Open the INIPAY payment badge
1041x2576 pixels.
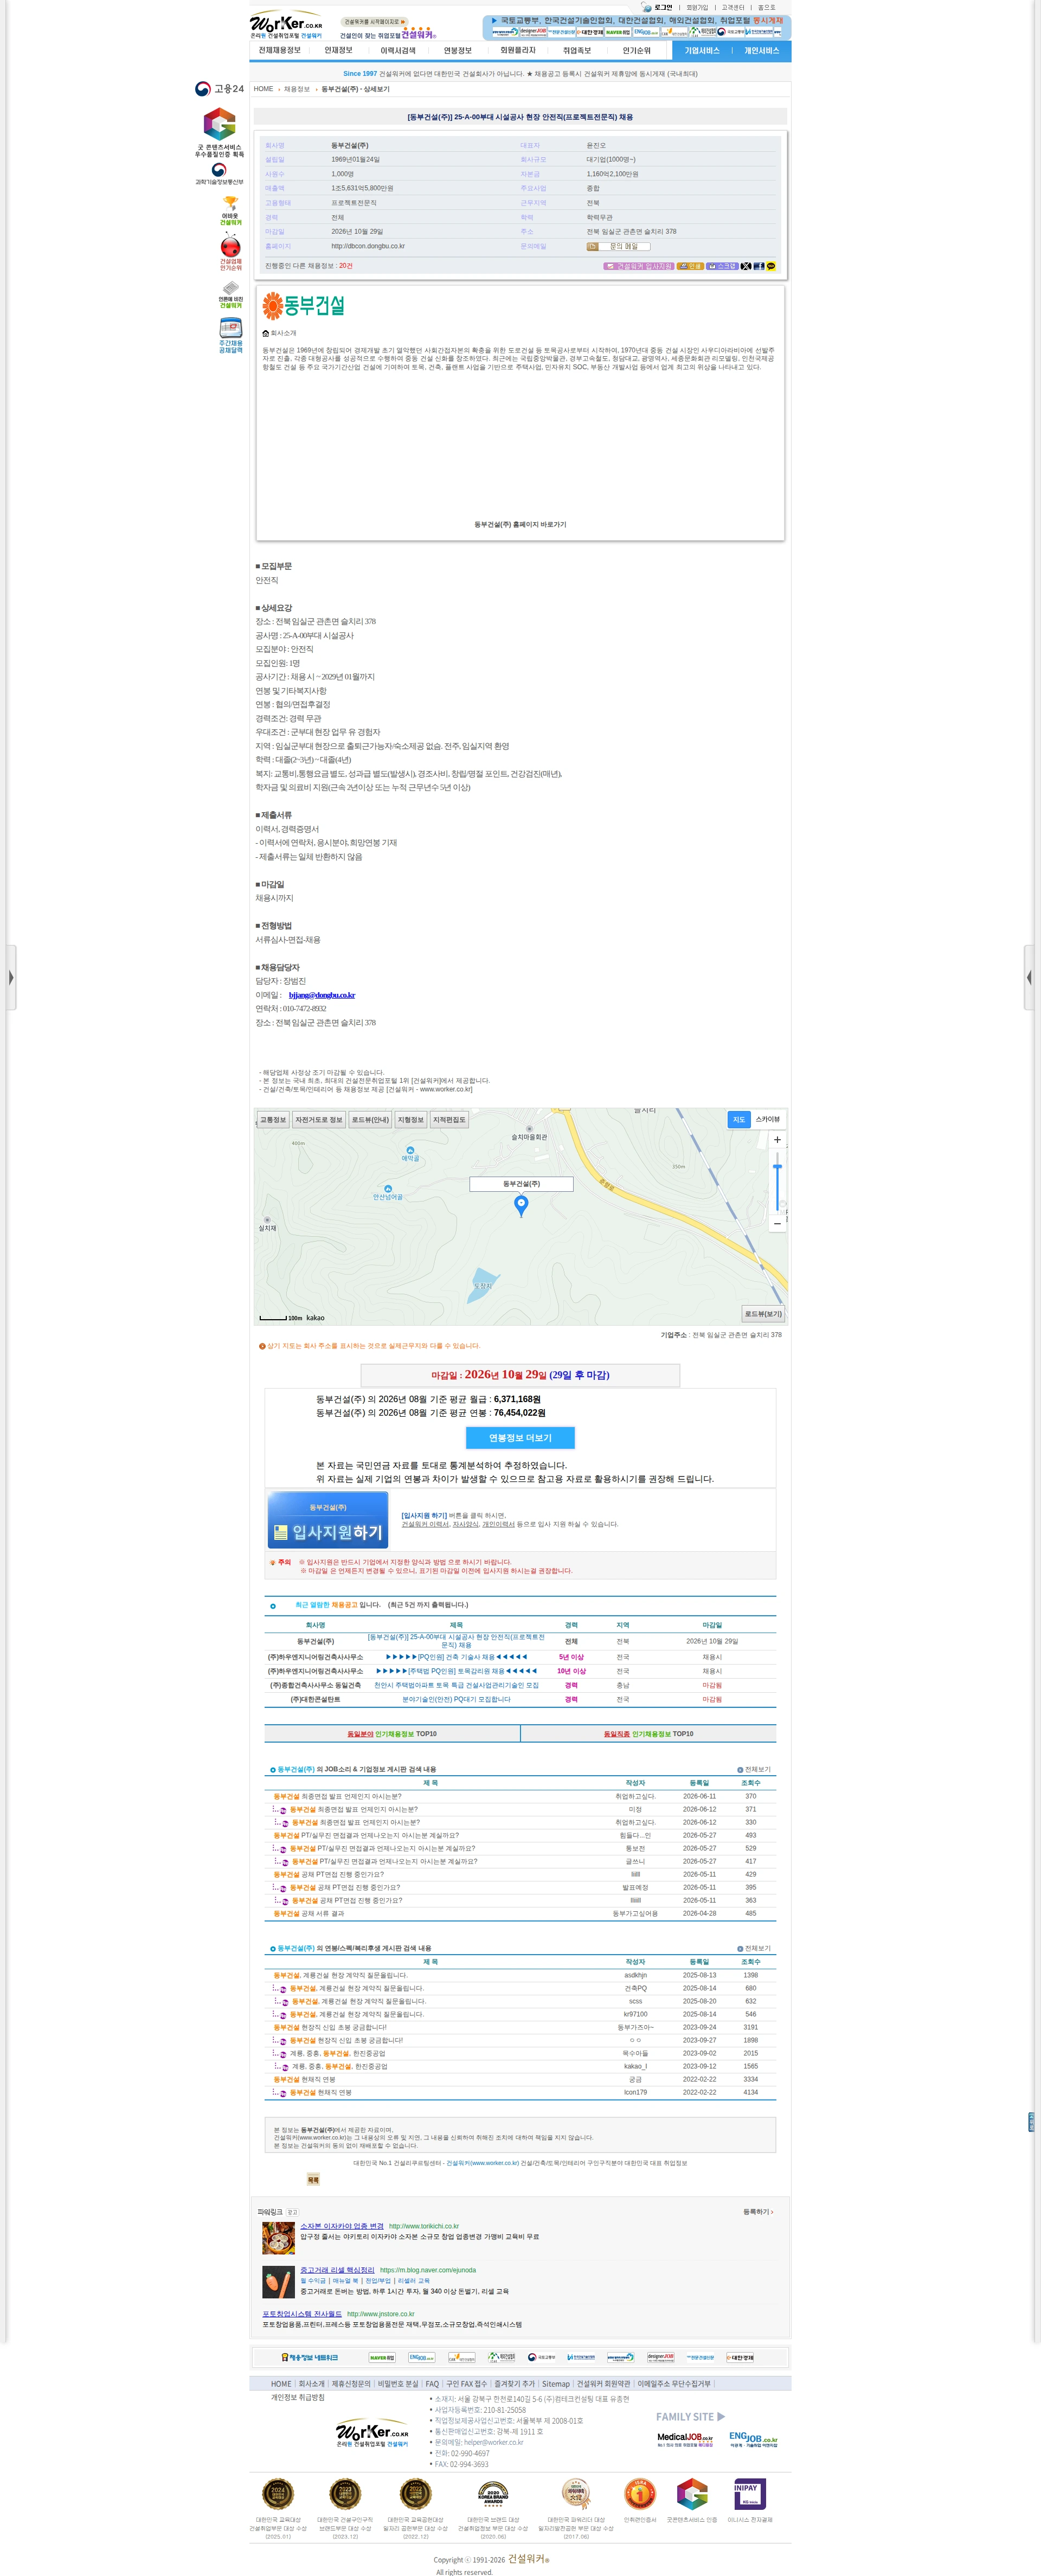[x=749, y=2493]
